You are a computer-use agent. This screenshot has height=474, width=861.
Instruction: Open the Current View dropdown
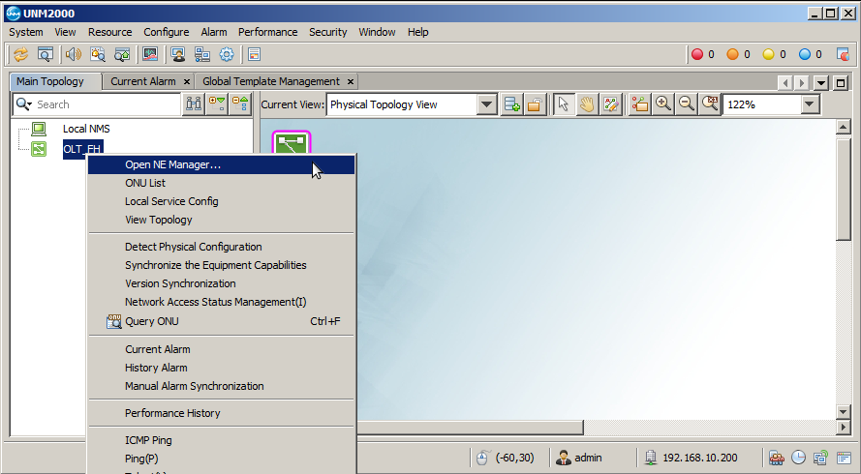486,104
